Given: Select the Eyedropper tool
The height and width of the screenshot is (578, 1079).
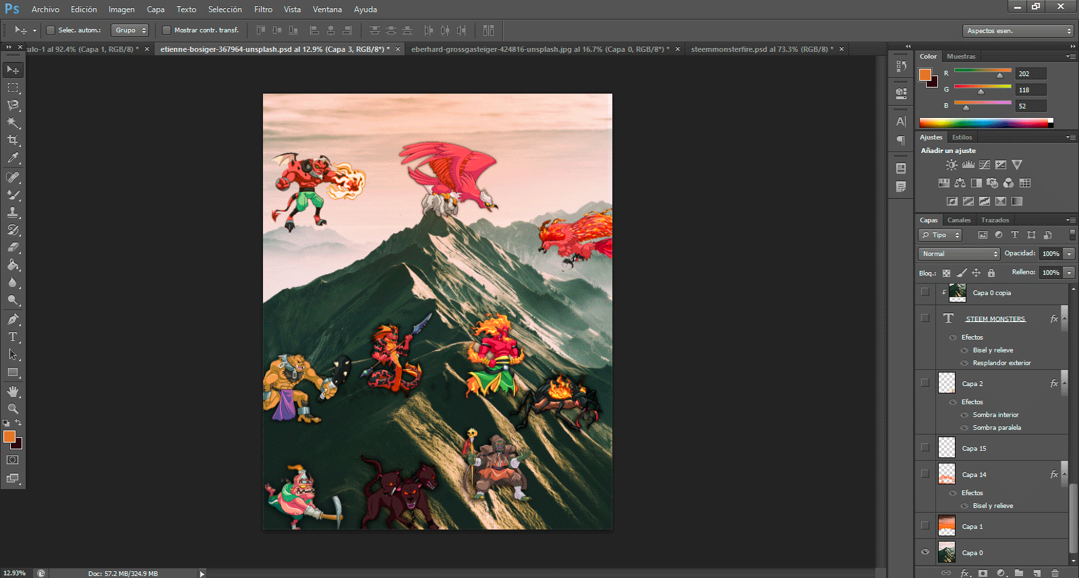Looking at the screenshot, I should pyautogui.click(x=13, y=158).
